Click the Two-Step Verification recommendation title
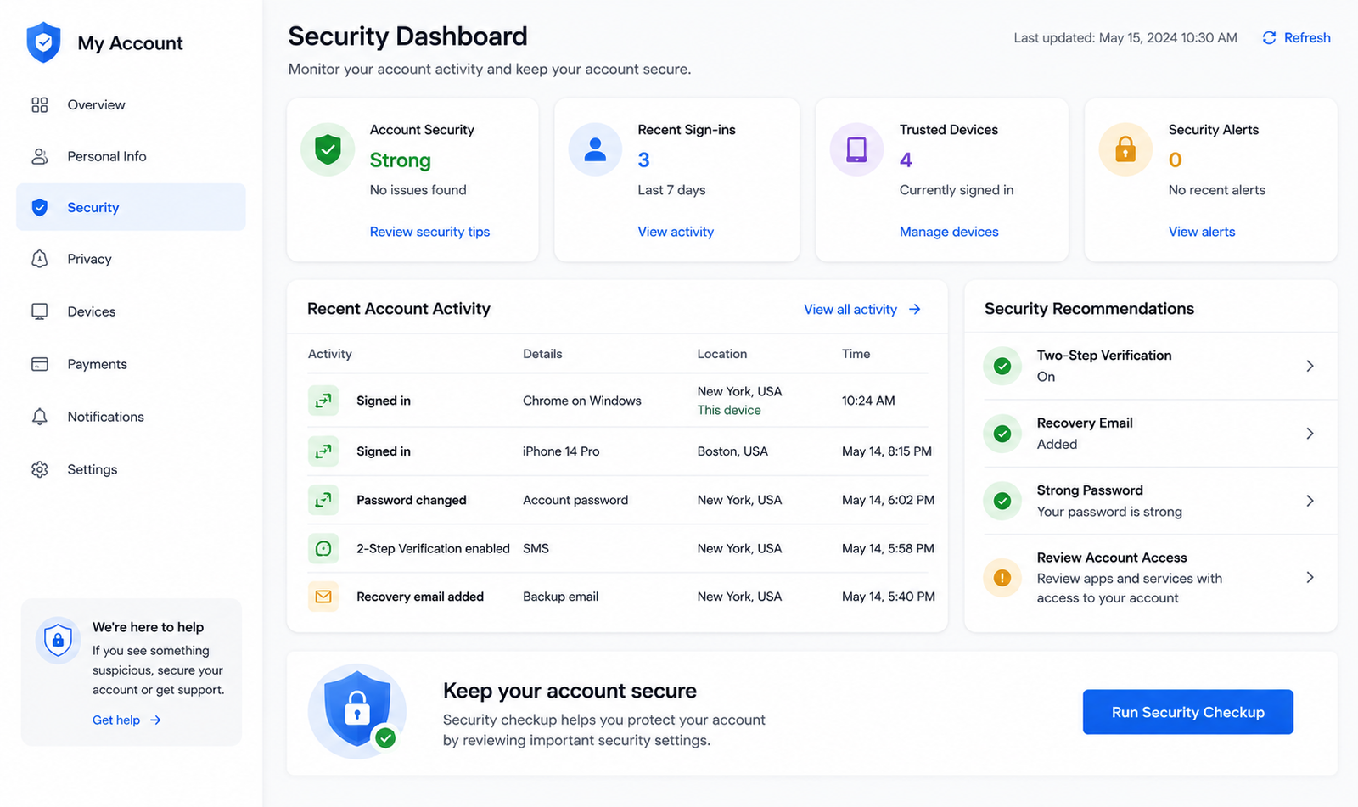The width and height of the screenshot is (1358, 807). pos(1104,356)
